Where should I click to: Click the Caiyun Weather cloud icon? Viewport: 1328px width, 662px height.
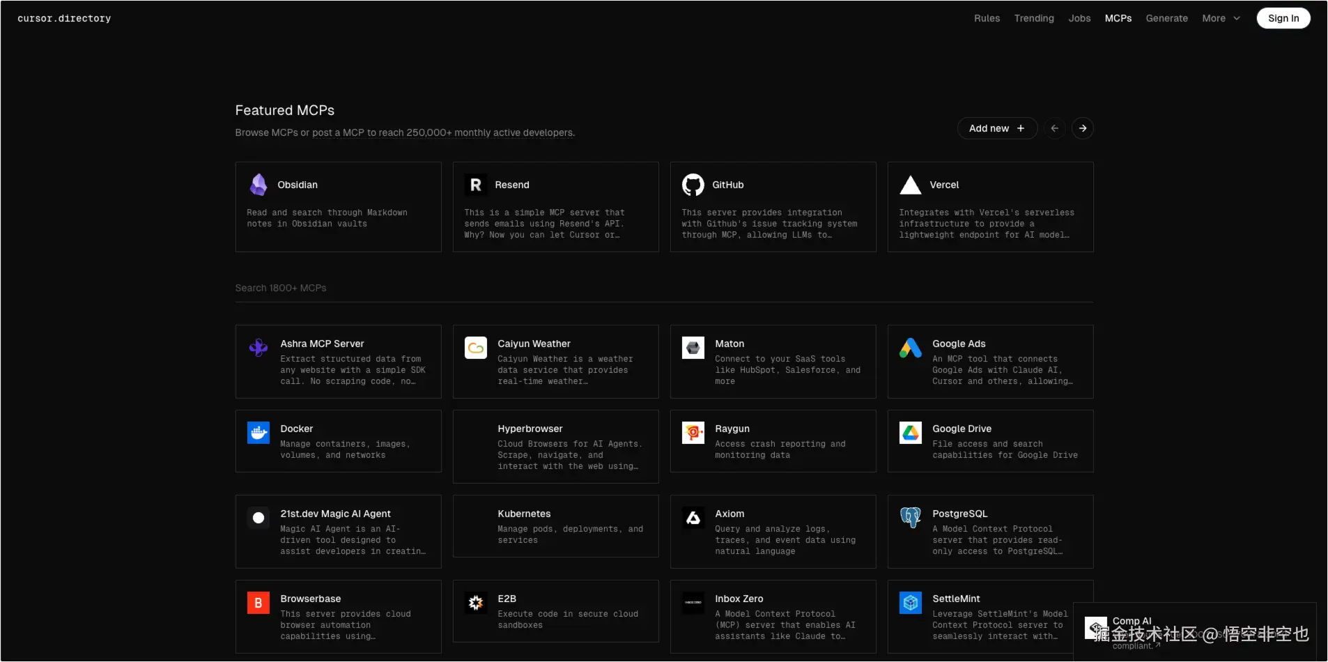[476, 348]
